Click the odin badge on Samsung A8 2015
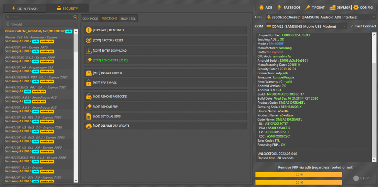 pyautogui.click(x=36, y=162)
